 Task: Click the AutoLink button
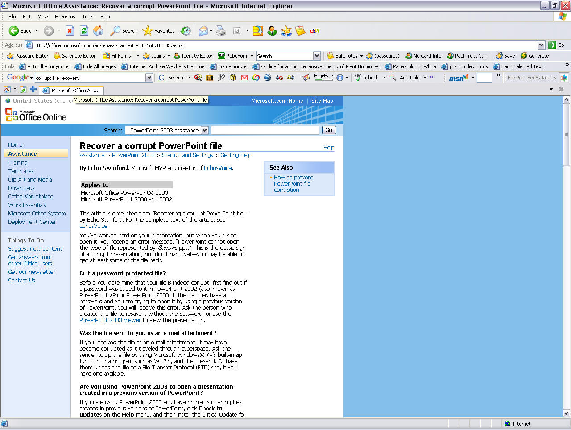(x=404, y=78)
